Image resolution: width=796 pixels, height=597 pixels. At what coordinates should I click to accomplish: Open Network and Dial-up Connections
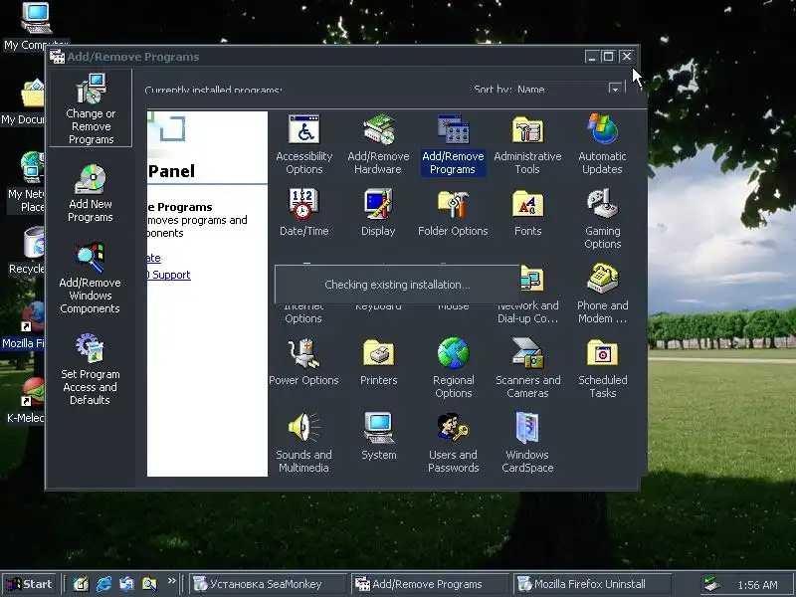point(528,295)
